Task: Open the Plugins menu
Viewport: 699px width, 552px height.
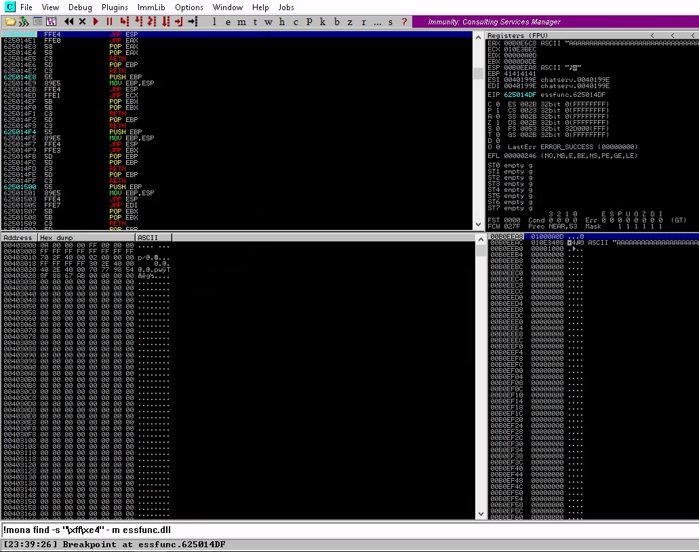Action: click(115, 7)
